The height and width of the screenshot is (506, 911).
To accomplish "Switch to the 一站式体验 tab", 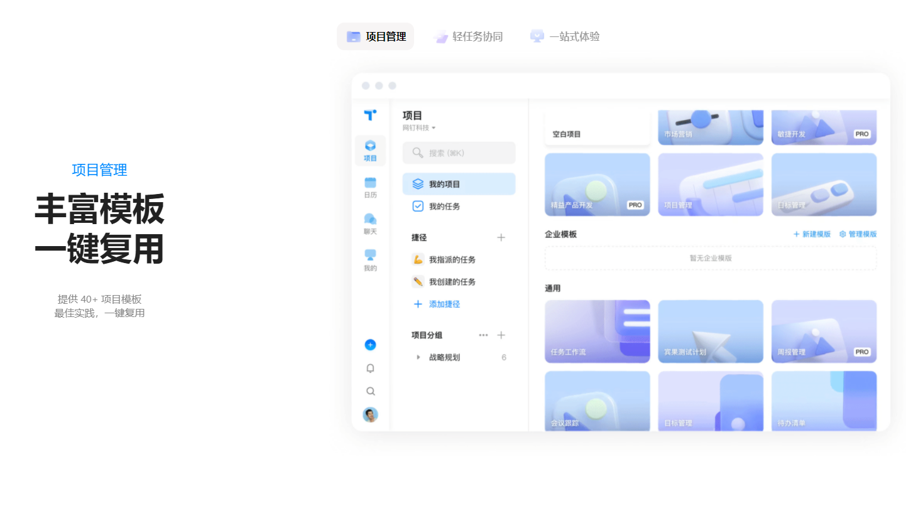I will point(565,36).
